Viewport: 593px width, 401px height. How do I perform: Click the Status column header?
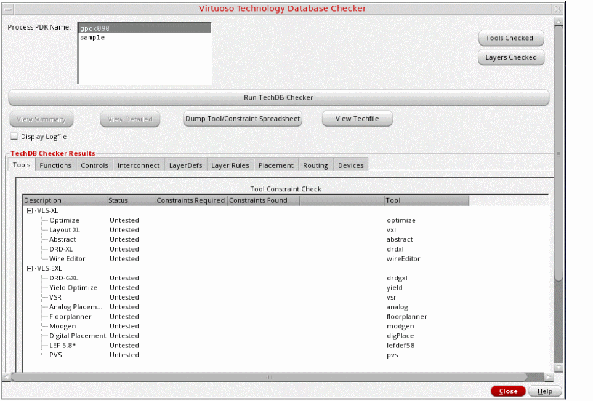click(129, 200)
